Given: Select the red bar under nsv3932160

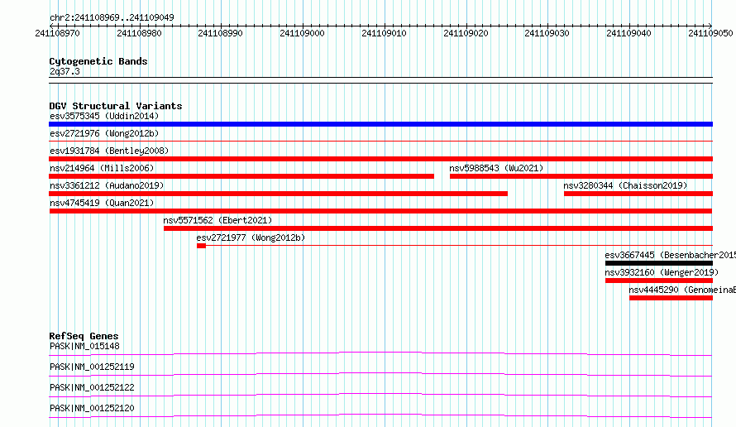Looking at the screenshot, I should pos(659,281).
